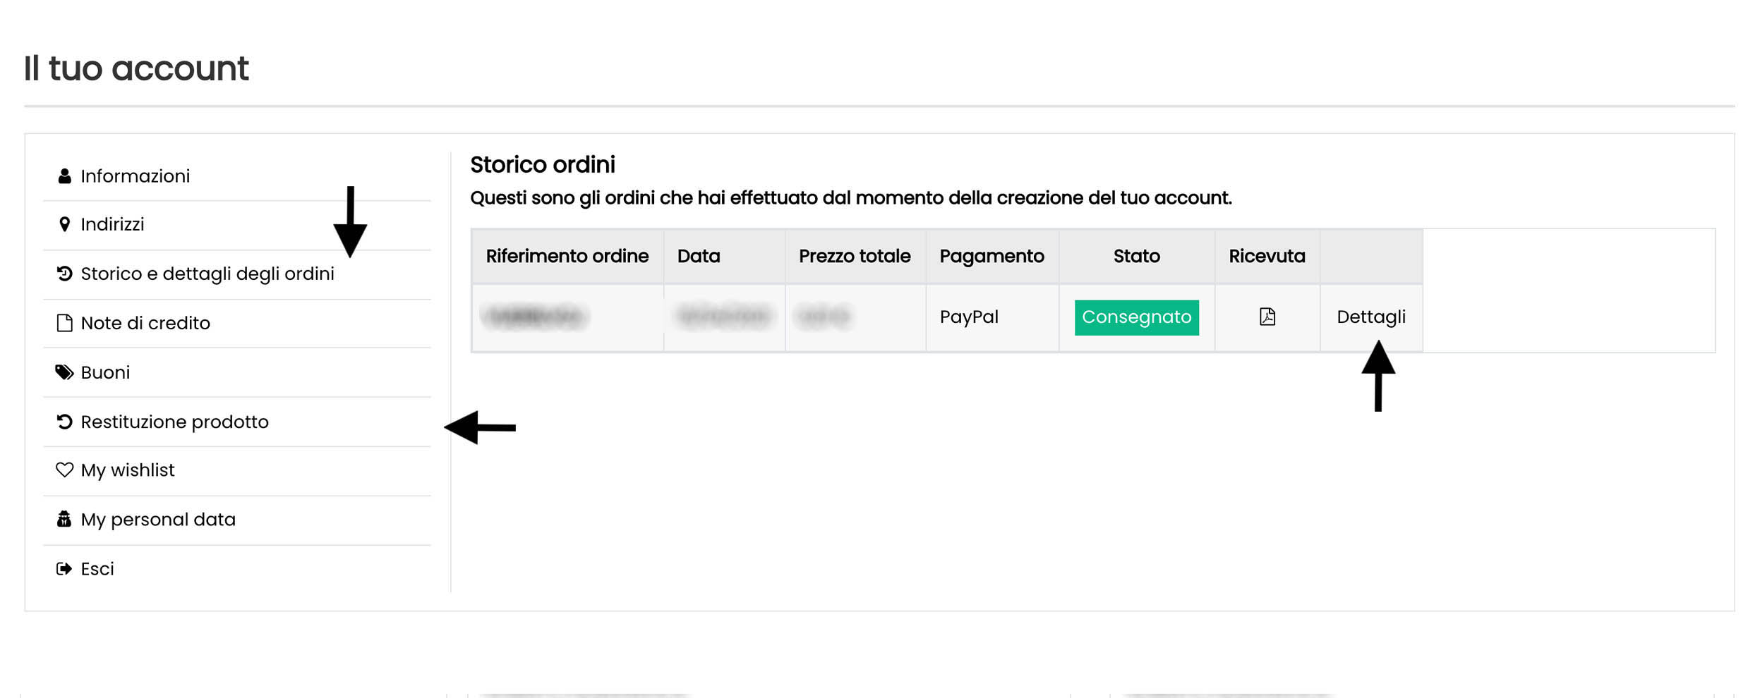
Task: Select My wishlist in sidebar
Action: coord(128,470)
